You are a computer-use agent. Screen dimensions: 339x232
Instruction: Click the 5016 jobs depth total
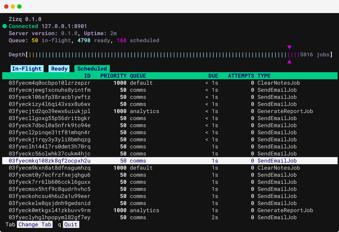coord(314,55)
